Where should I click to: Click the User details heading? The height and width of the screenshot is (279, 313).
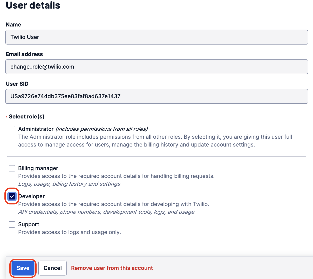point(33,5)
